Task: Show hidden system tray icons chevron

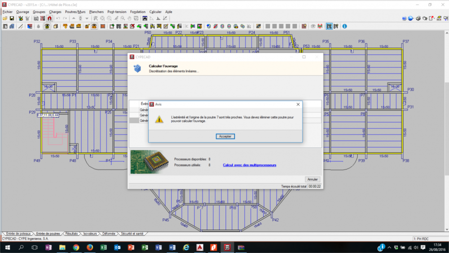Action: (389, 247)
